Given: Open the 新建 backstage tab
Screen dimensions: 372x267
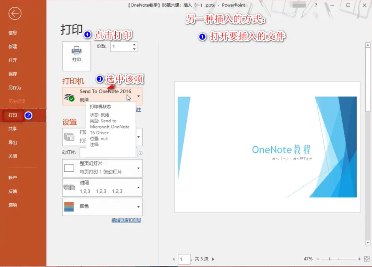Looking at the screenshot, I should (13, 47).
